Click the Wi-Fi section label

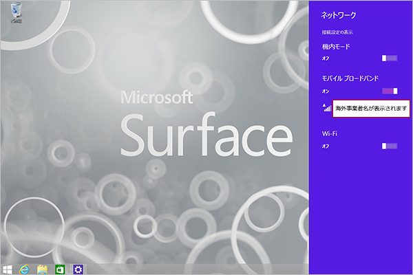tap(329, 133)
